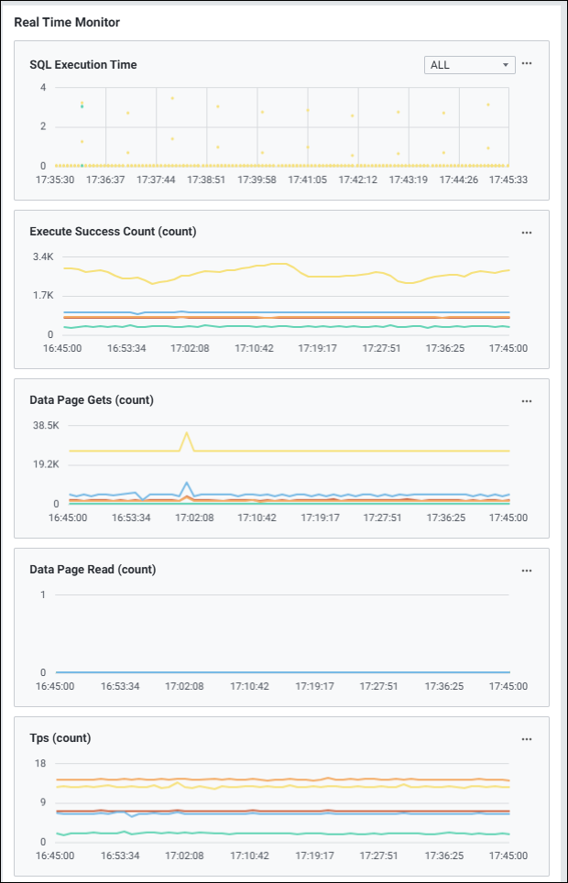Image resolution: width=568 pixels, height=883 pixels.
Task: Click the Data Page Read (count) title
Action: coord(93,569)
